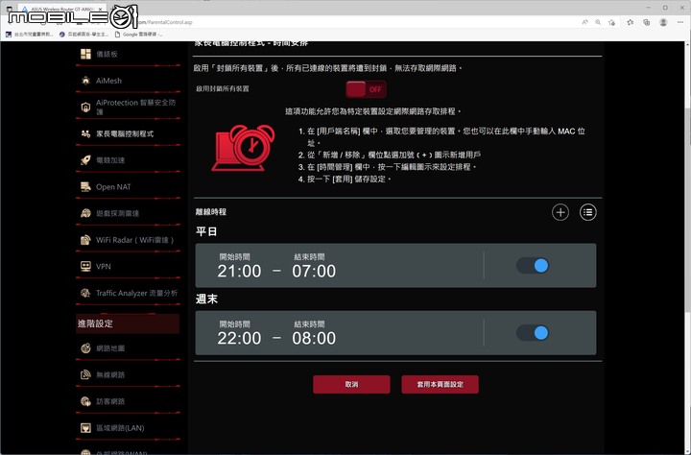The image size is (691, 455).
Task: Select the 進階設定 section header
Action: pos(128,323)
